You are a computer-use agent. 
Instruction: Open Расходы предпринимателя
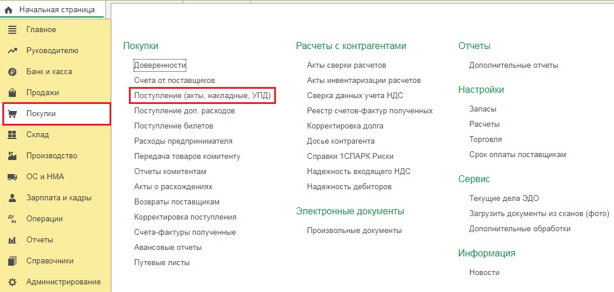pos(183,141)
